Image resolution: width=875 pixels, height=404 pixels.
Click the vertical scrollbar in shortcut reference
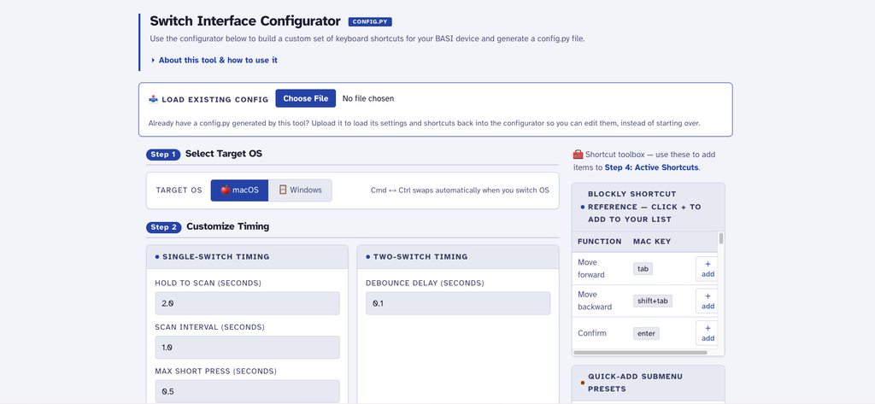click(721, 239)
